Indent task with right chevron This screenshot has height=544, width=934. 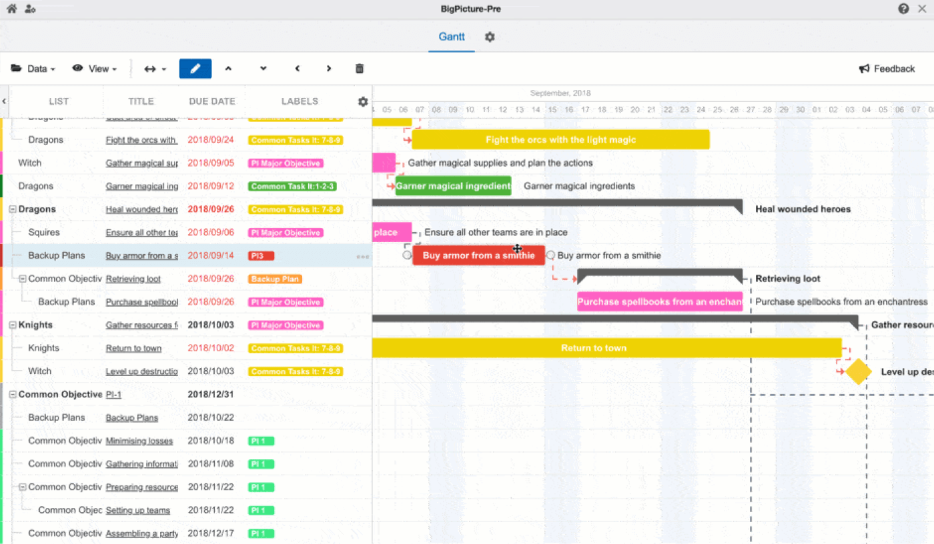tap(328, 69)
